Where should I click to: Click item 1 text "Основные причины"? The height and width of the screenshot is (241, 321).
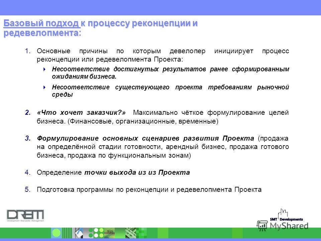tap(72, 51)
